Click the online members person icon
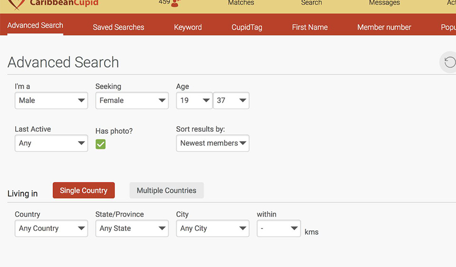Viewport: 456px width, 267px height. [176, 3]
